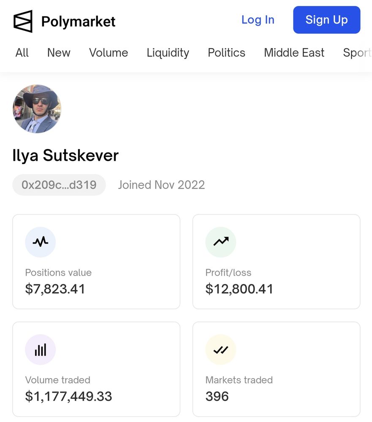Click the Polymarket logo icon
The height and width of the screenshot is (422, 372).
(23, 21)
